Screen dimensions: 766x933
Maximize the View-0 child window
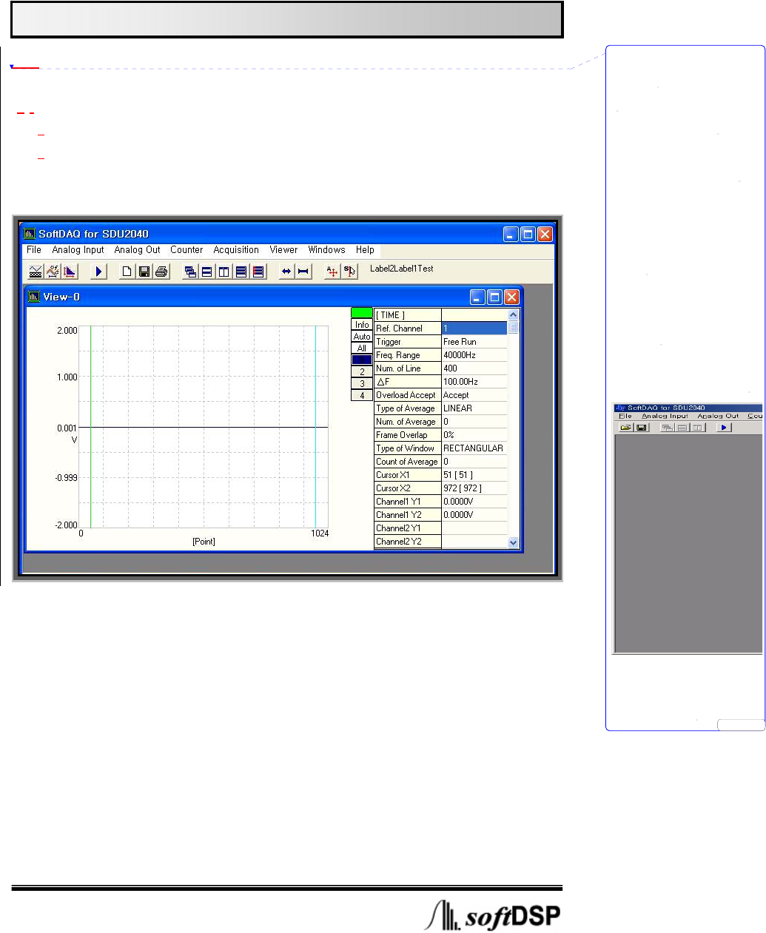click(494, 297)
